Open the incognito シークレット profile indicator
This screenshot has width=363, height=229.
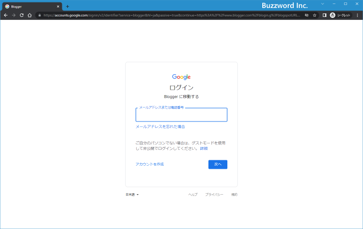pyautogui.click(x=340, y=15)
